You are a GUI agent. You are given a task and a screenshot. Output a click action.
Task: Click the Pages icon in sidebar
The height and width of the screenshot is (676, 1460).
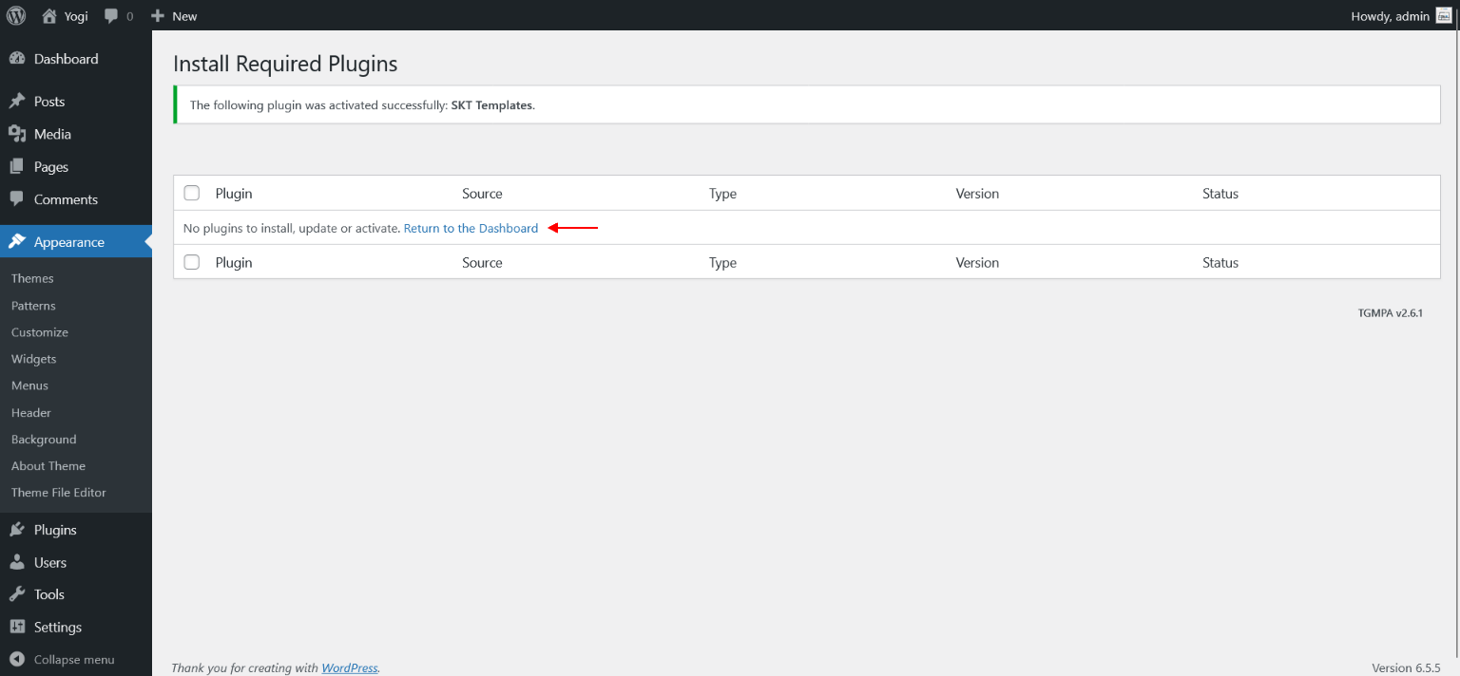point(17,166)
